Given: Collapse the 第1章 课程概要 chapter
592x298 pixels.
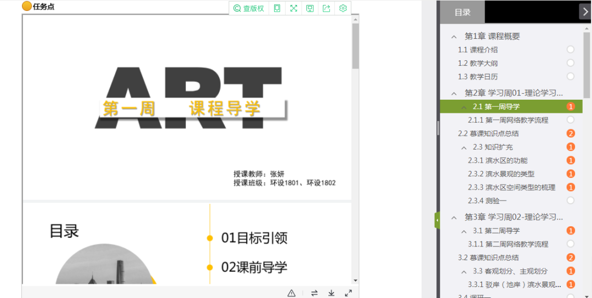Looking at the screenshot, I should coord(453,37).
